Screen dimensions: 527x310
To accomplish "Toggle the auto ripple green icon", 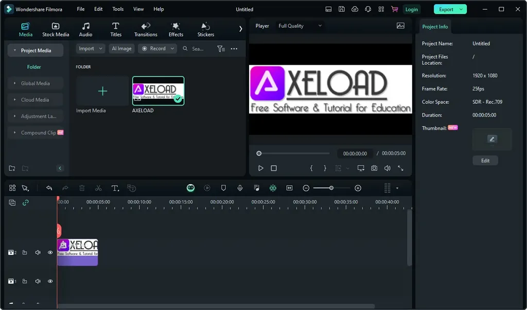I will tap(273, 188).
